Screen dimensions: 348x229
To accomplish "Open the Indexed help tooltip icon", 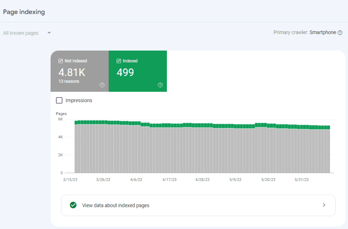I will (x=160, y=85).
